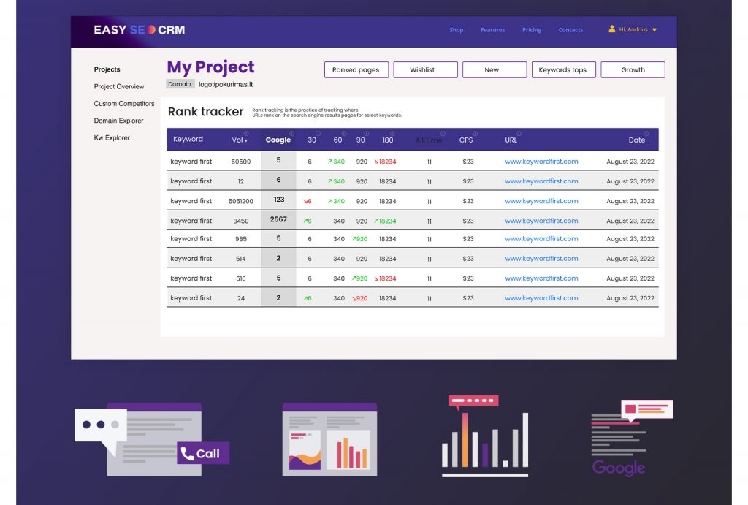Open the Features menu item
Viewport: 748px width, 505px height.
coord(493,29)
